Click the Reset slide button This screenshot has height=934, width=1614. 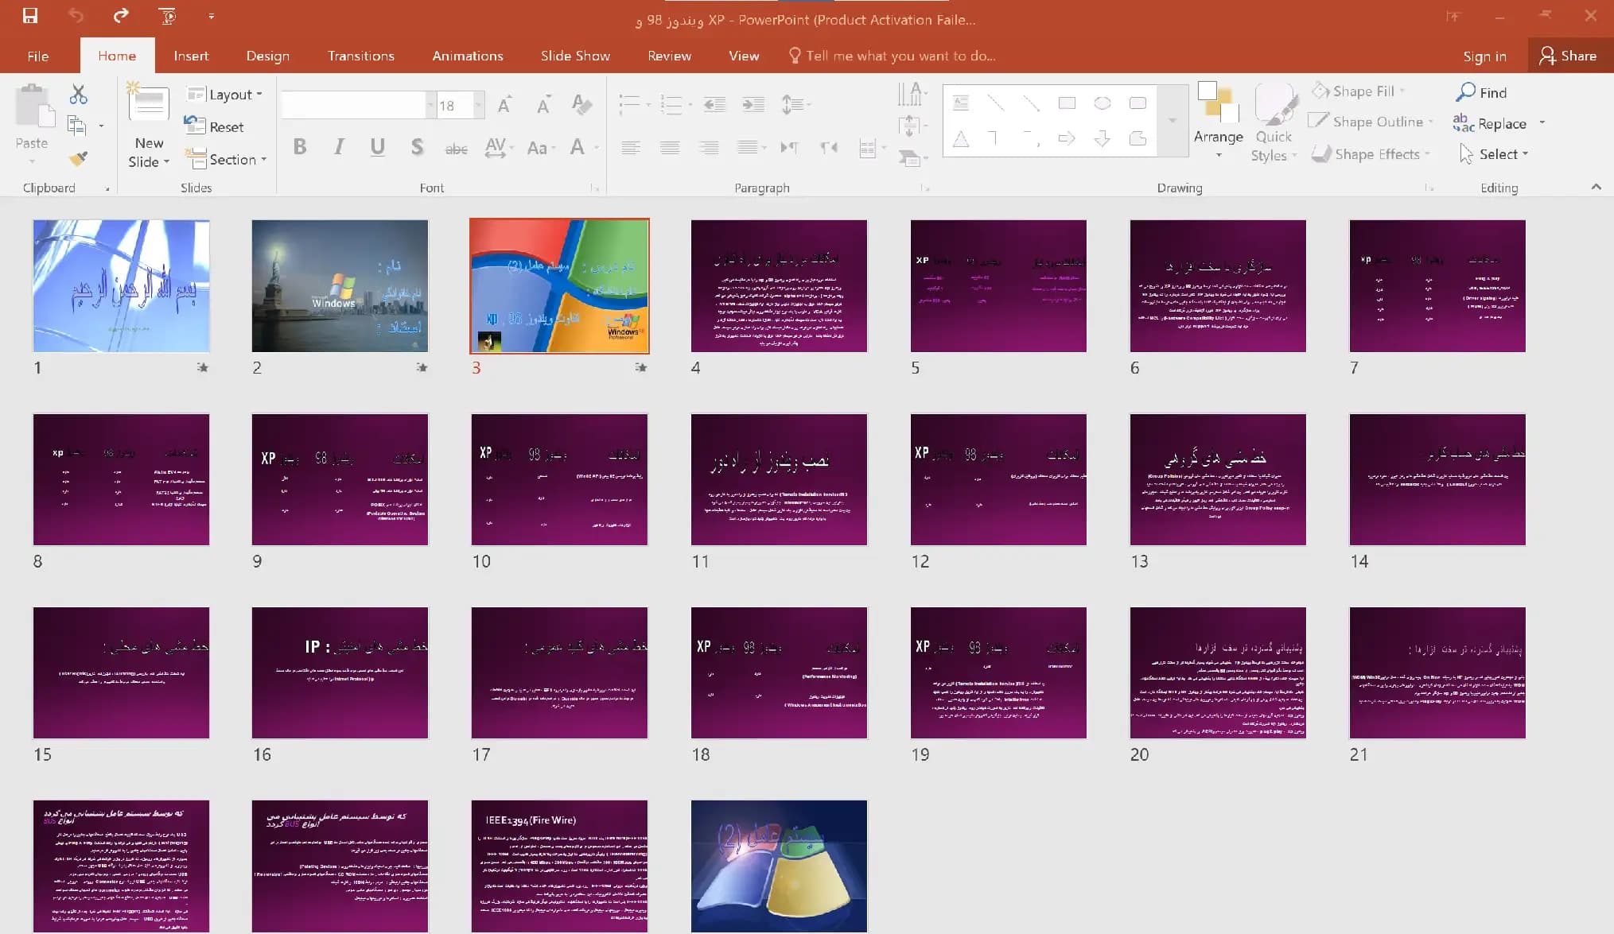(214, 126)
